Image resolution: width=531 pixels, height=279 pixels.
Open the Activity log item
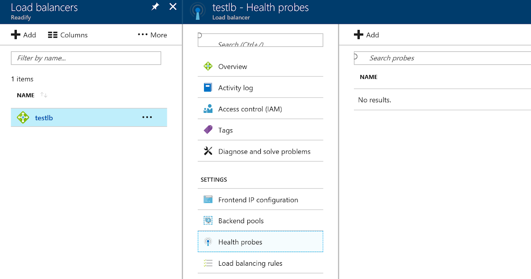click(260, 88)
